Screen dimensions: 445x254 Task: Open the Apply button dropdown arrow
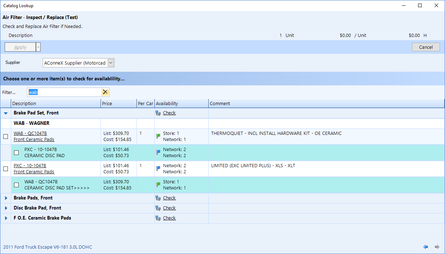[38, 47]
